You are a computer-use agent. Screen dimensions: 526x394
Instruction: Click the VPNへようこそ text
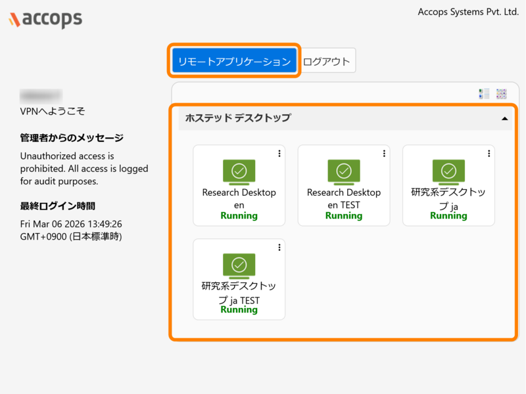pyautogui.click(x=53, y=111)
